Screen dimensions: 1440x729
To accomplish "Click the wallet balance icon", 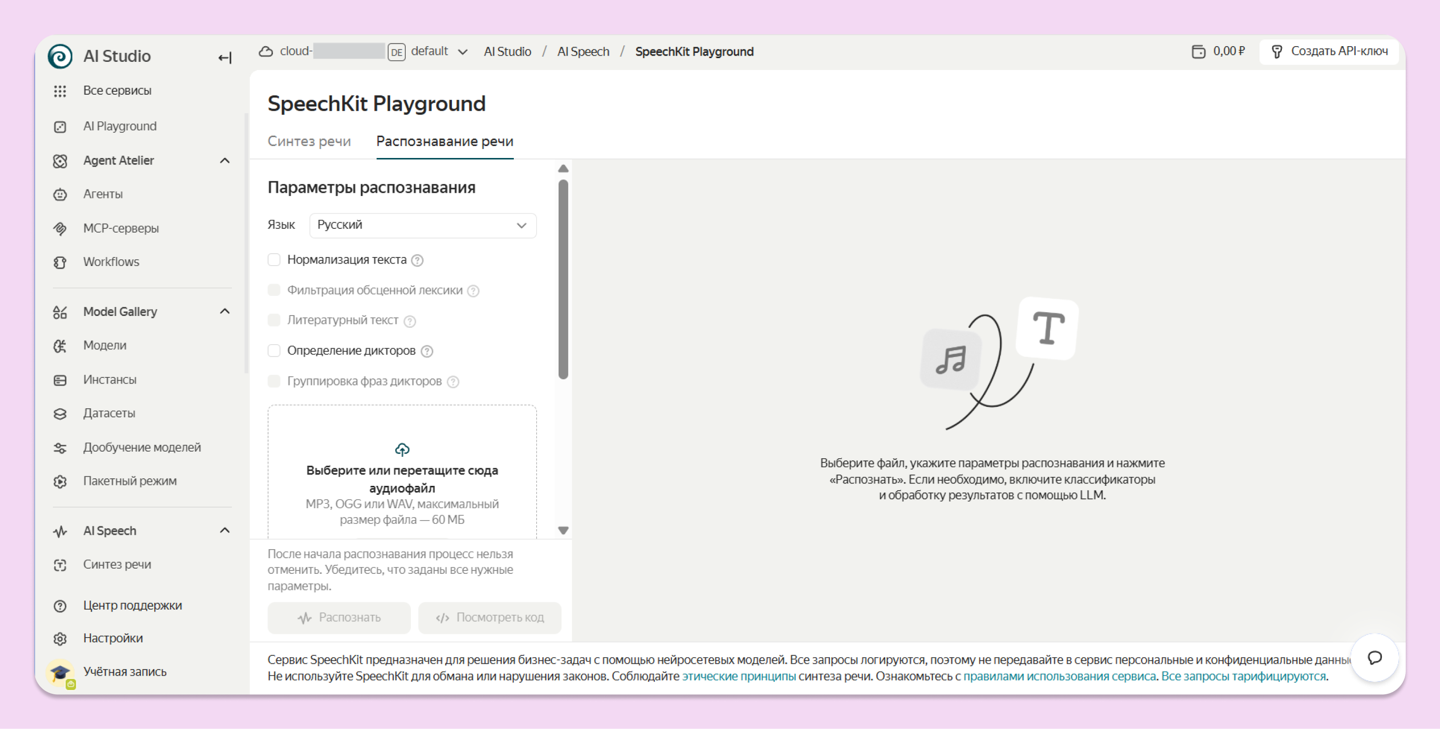I will [1199, 51].
